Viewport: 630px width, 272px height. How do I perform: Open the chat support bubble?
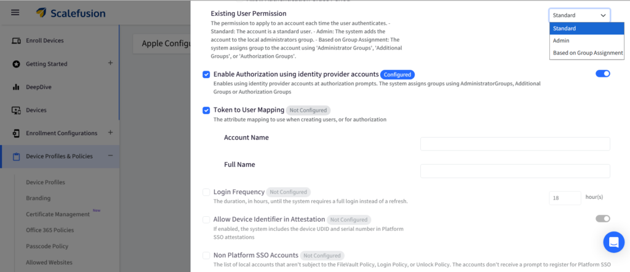(613, 243)
